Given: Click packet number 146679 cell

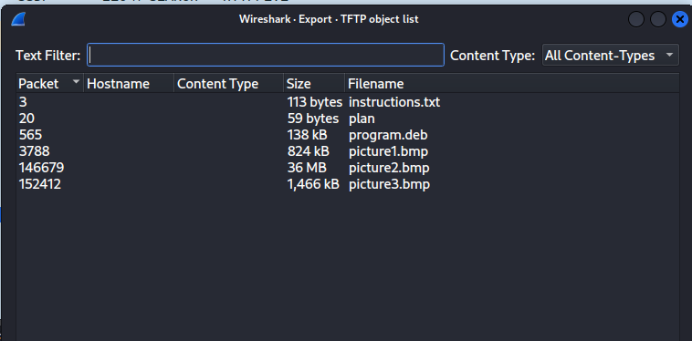Looking at the screenshot, I should (41, 168).
